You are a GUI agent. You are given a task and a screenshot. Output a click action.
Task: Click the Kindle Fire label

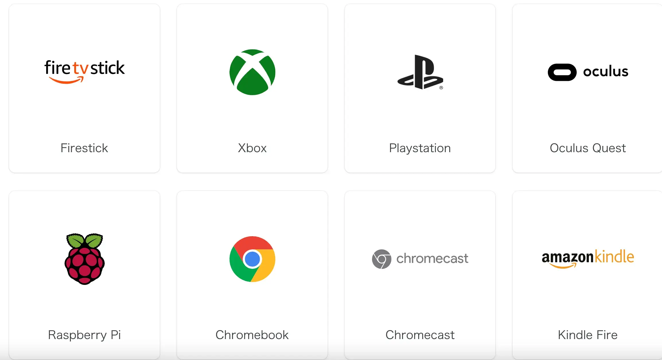588,335
